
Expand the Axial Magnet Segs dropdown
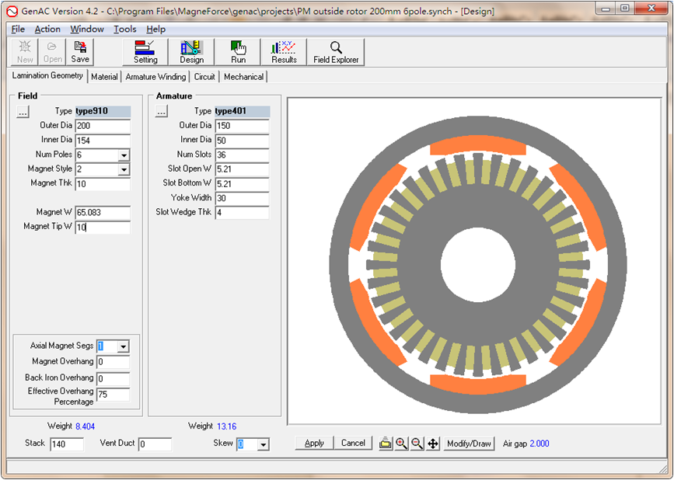click(123, 346)
